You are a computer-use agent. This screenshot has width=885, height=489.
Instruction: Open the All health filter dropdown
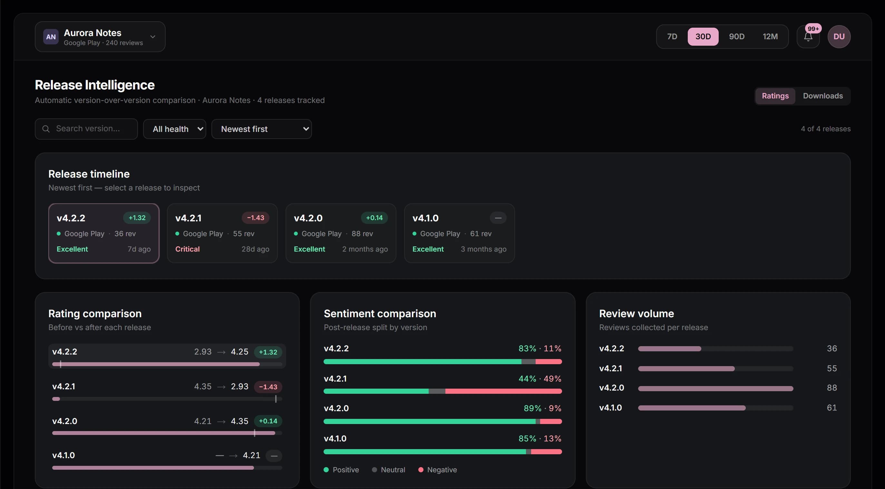(175, 129)
